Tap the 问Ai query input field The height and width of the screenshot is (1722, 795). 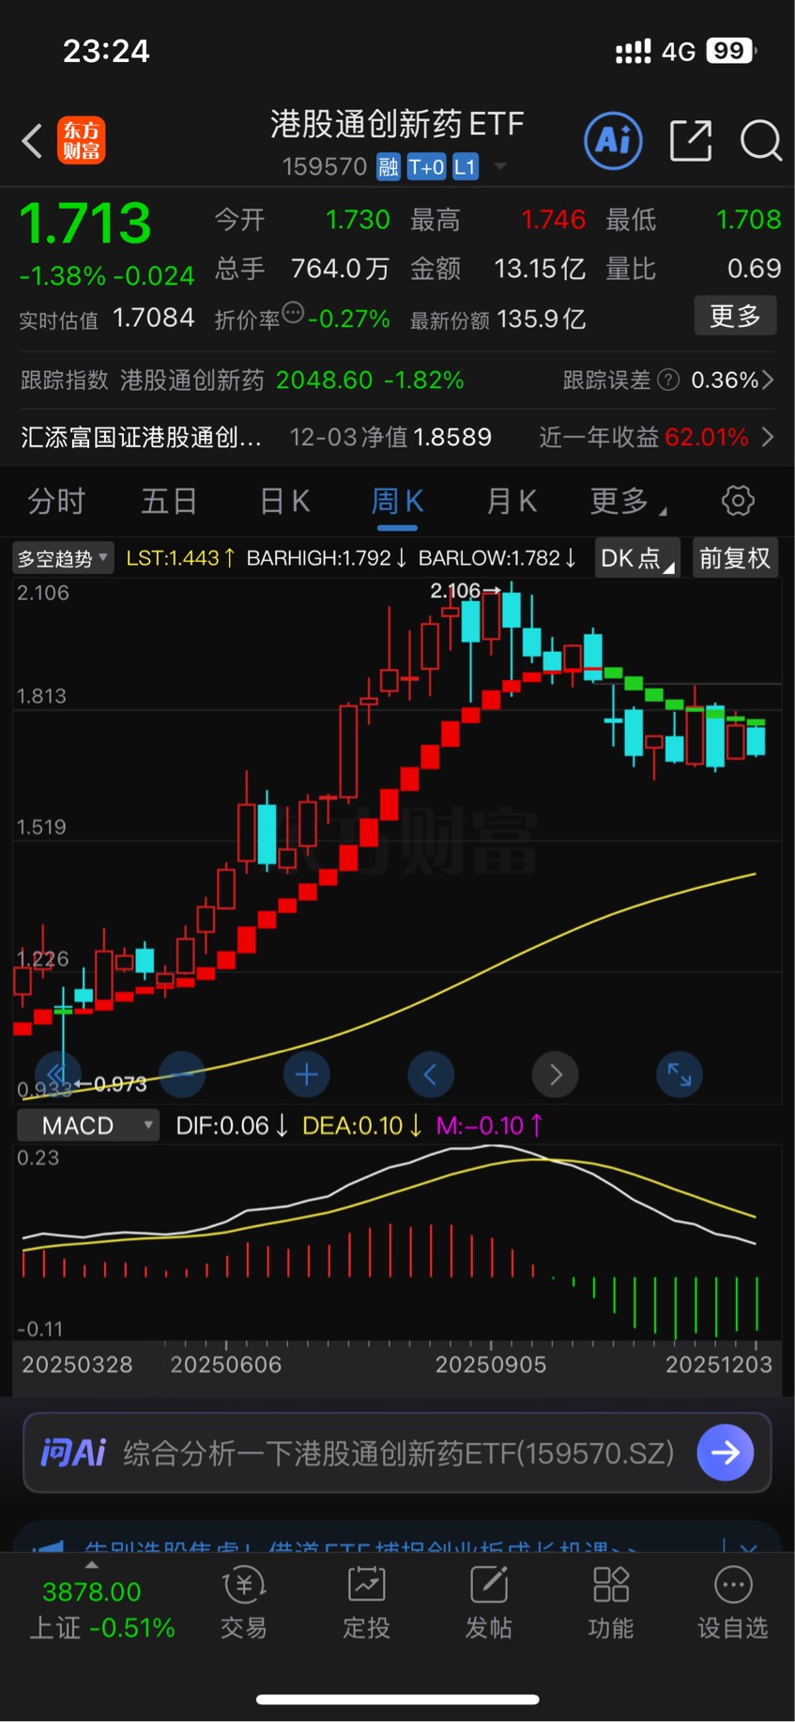397,1452
